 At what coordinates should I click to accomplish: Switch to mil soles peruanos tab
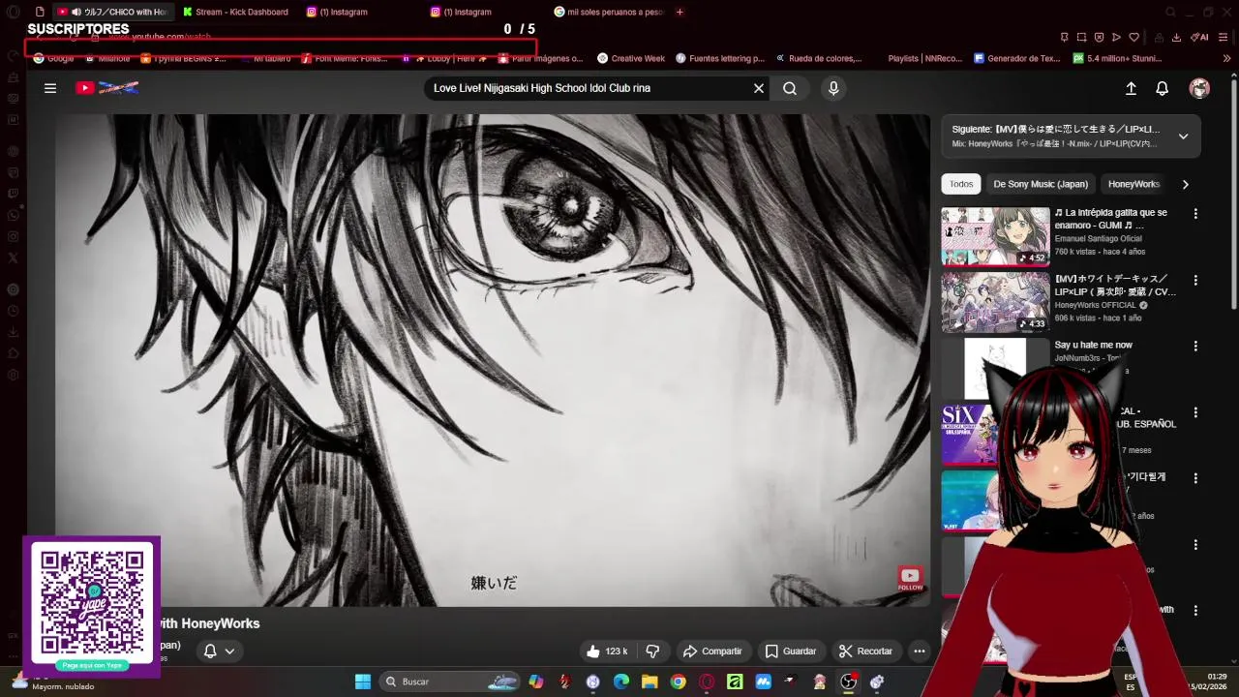pos(608,12)
